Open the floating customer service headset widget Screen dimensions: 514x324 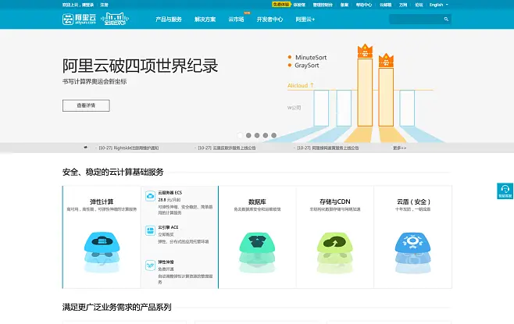click(x=505, y=191)
